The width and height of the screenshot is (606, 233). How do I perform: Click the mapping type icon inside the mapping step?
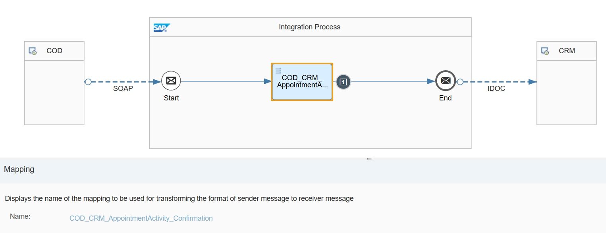point(278,70)
